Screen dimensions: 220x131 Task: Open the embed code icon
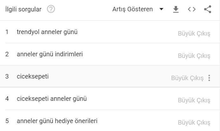pyautogui.click(x=192, y=9)
